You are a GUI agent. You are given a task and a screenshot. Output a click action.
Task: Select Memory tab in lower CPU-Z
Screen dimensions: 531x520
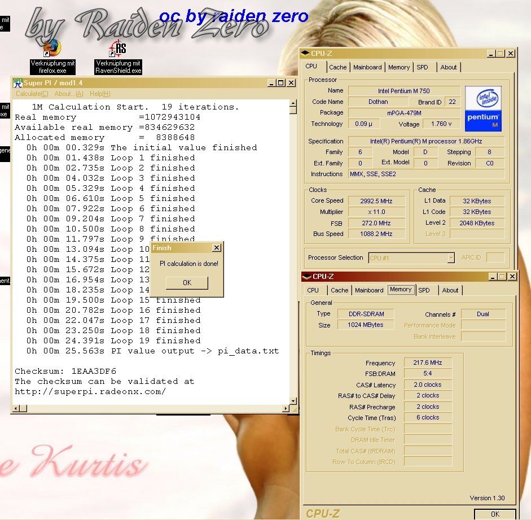tap(401, 289)
